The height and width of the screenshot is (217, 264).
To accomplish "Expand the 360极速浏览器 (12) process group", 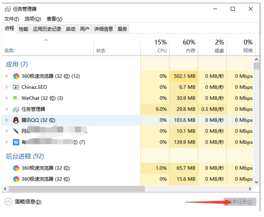I will point(7,76).
